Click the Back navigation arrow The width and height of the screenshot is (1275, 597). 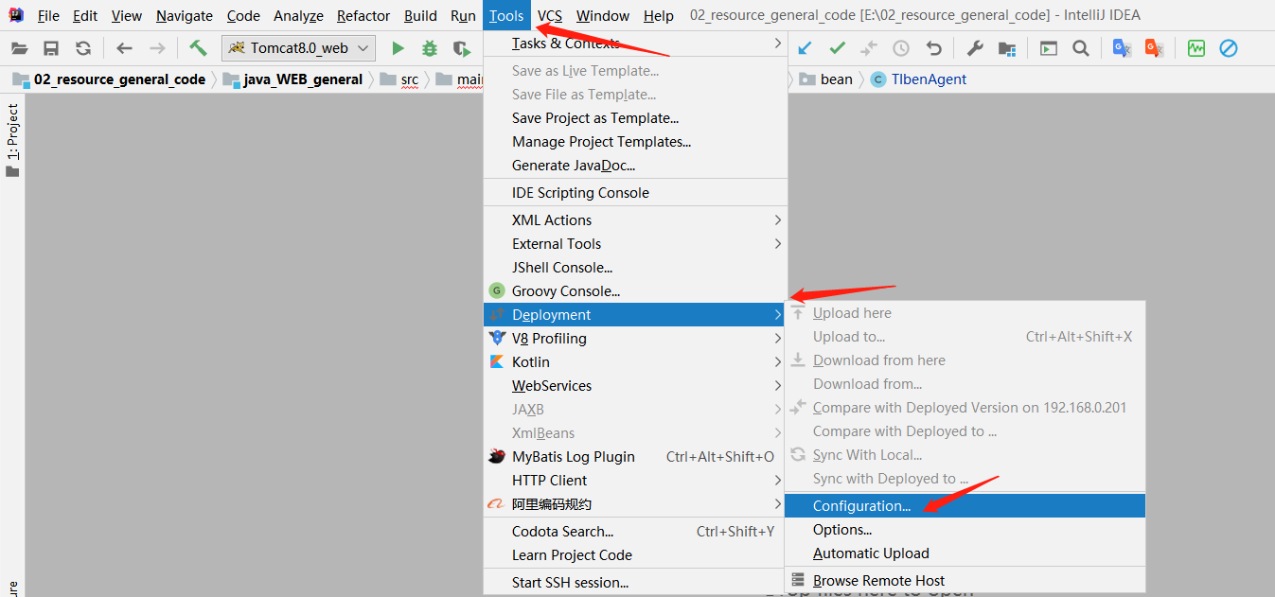pos(124,48)
